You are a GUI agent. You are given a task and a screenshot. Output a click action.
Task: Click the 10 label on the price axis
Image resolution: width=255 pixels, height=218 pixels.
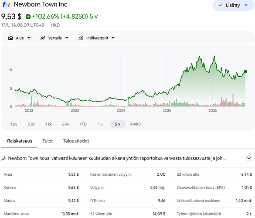click(10, 70)
